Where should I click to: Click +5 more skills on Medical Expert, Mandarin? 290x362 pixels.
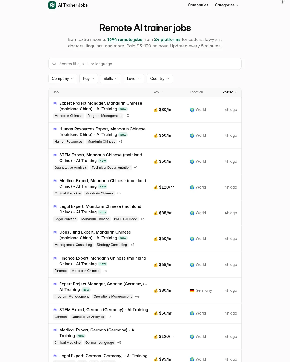[119, 193]
